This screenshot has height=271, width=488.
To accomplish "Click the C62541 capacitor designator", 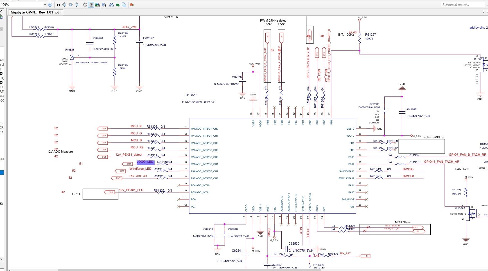I will click(237, 251).
